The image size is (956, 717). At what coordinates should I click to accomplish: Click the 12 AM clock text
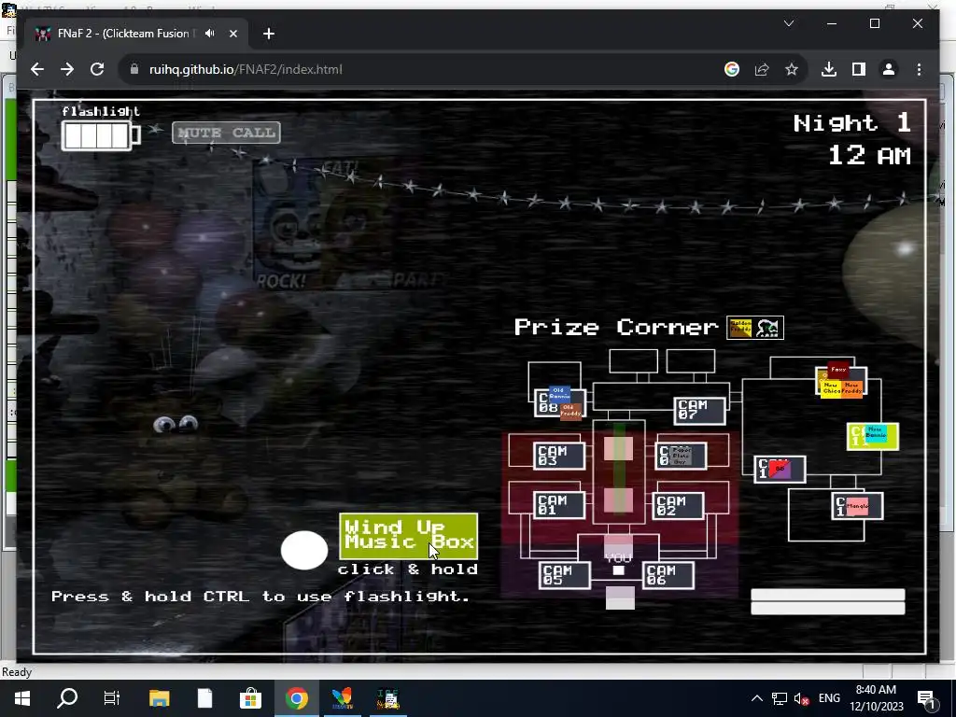[x=869, y=156]
